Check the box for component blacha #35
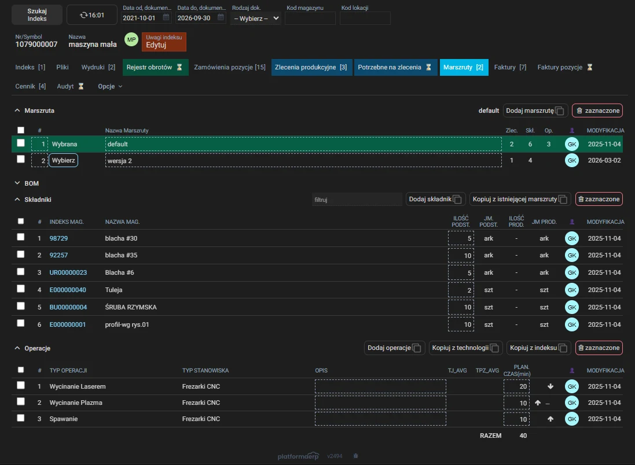The width and height of the screenshot is (635, 465). [21, 254]
